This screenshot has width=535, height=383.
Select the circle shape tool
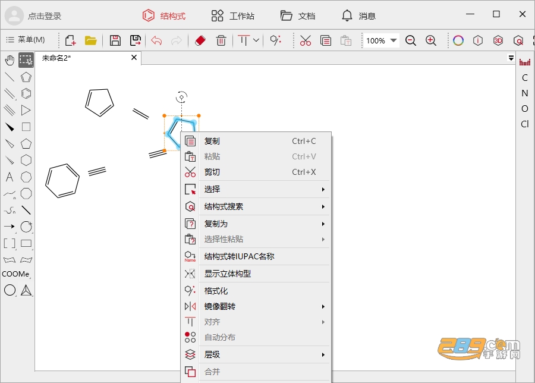click(x=10, y=290)
